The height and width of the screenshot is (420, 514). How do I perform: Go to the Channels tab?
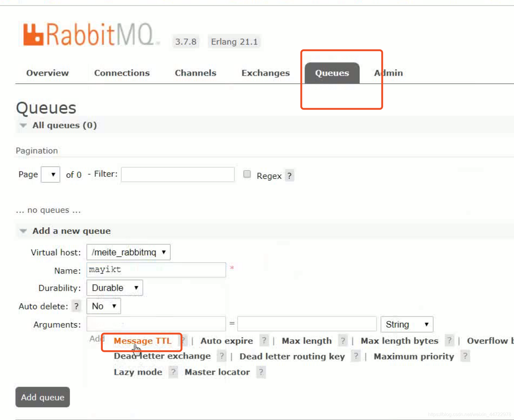coord(196,73)
